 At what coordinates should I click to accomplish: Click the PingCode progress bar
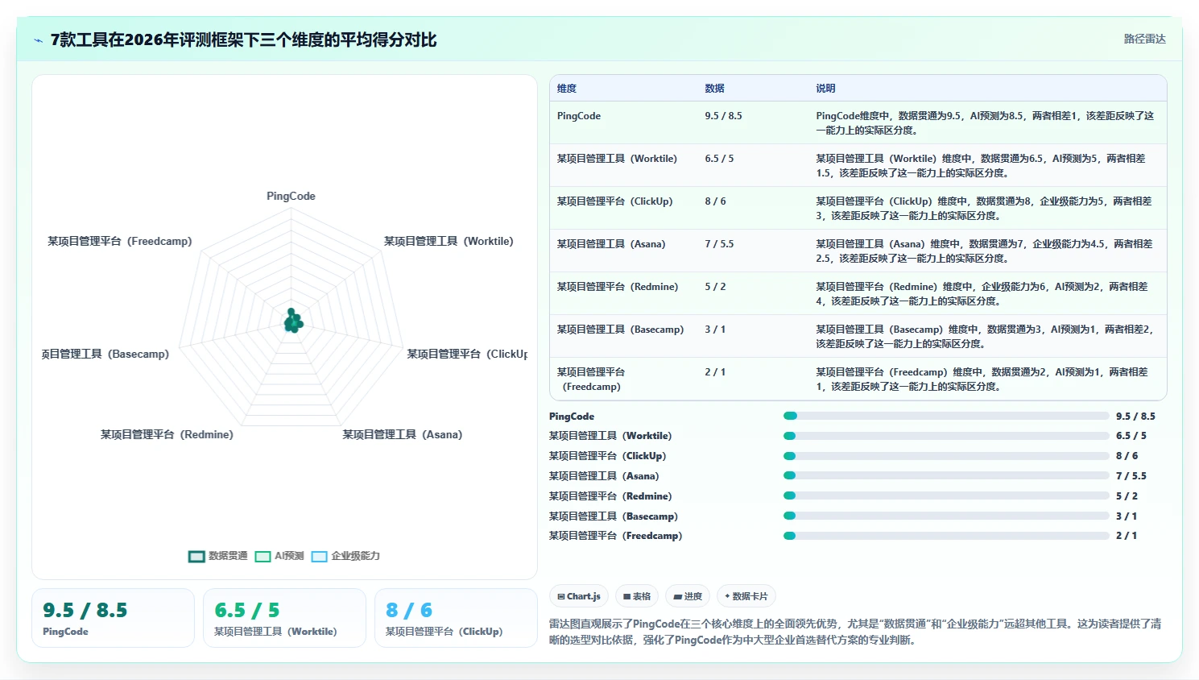[x=946, y=416]
